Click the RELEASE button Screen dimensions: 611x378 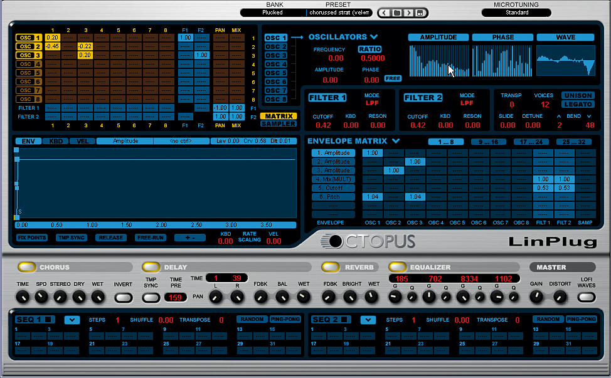click(x=111, y=238)
